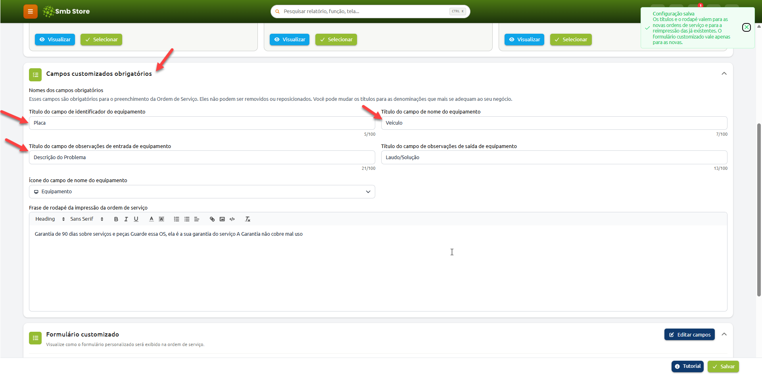
Task: Open text alignment options
Action: 197,219
